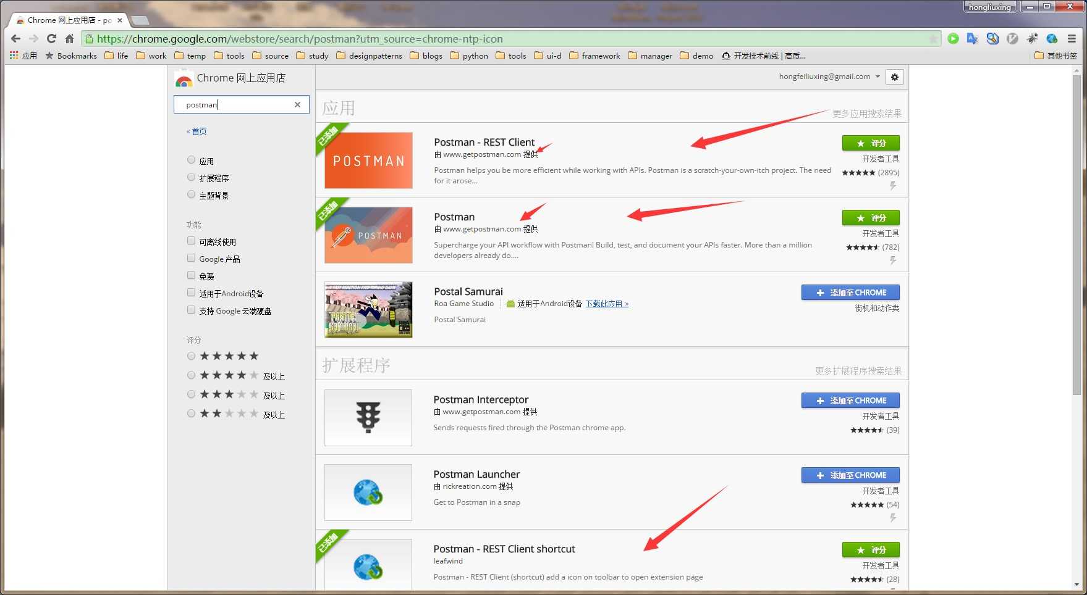
Task: Click the REST Client shortcut globe icon
Action: [368, 566]
